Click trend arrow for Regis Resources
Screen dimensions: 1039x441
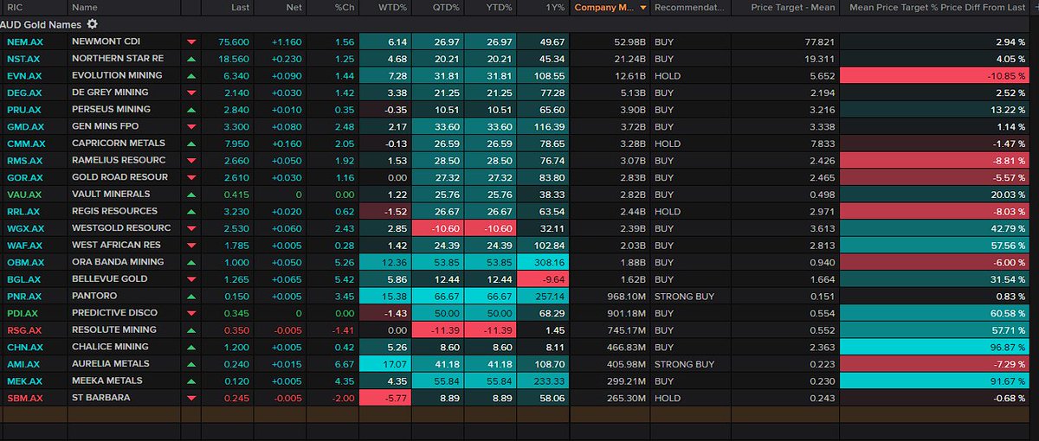191,211
